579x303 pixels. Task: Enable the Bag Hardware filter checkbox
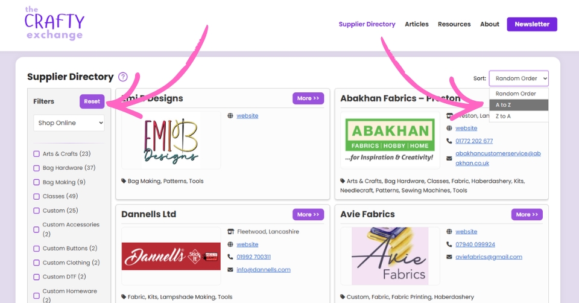point(37,168)
